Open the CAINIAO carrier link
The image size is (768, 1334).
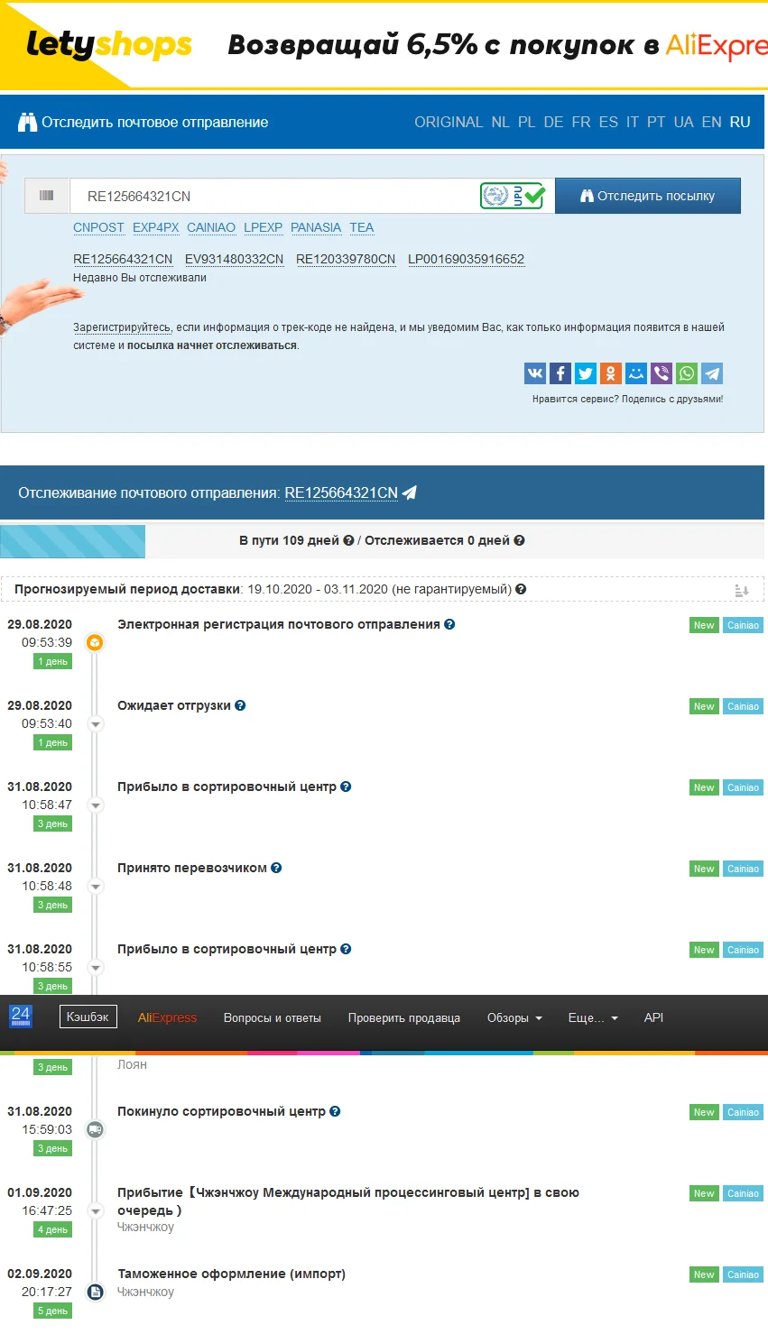coord(211,227)
